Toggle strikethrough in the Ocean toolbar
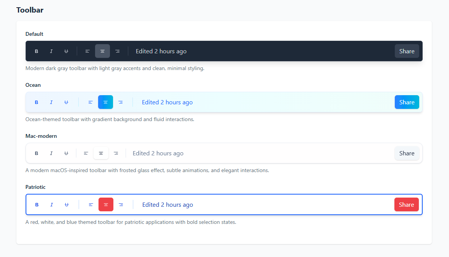449x257 pixels. [66, 102]
